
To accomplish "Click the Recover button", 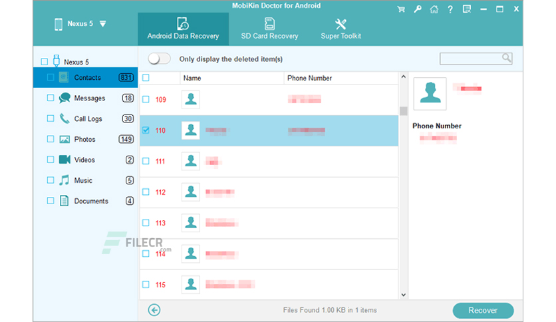I will 483,310.
